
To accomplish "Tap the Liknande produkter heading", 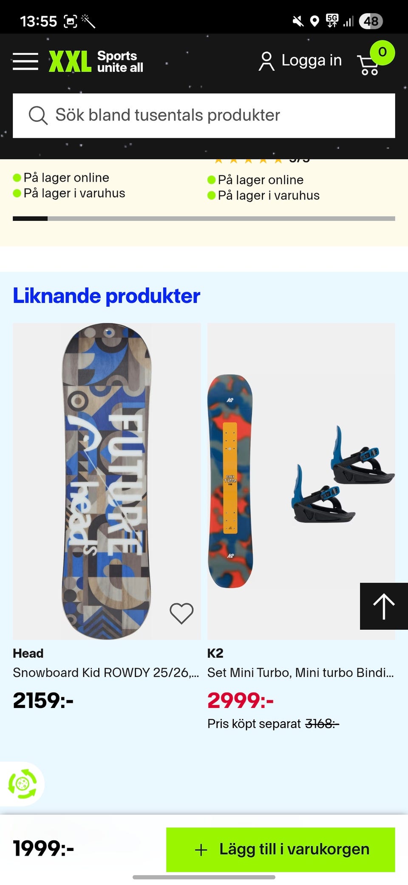I will click(106, 296).
